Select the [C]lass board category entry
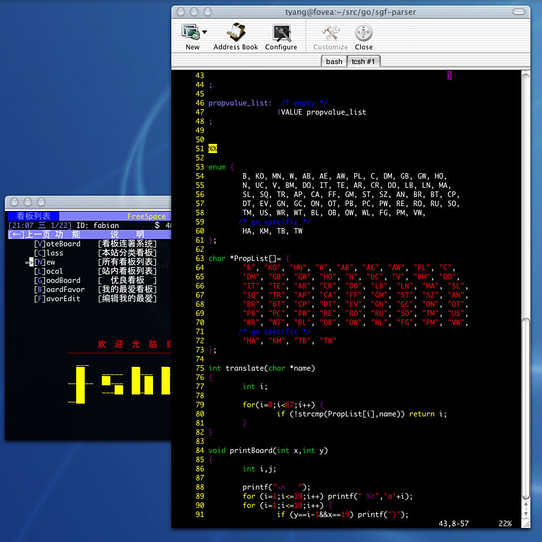Viewport: 542px width, 542px height. tap(49, 252)
